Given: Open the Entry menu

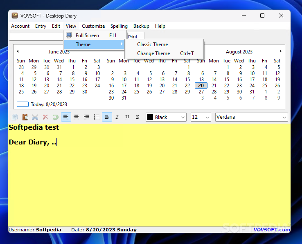Looking at the screenshot, I should 41,26.
